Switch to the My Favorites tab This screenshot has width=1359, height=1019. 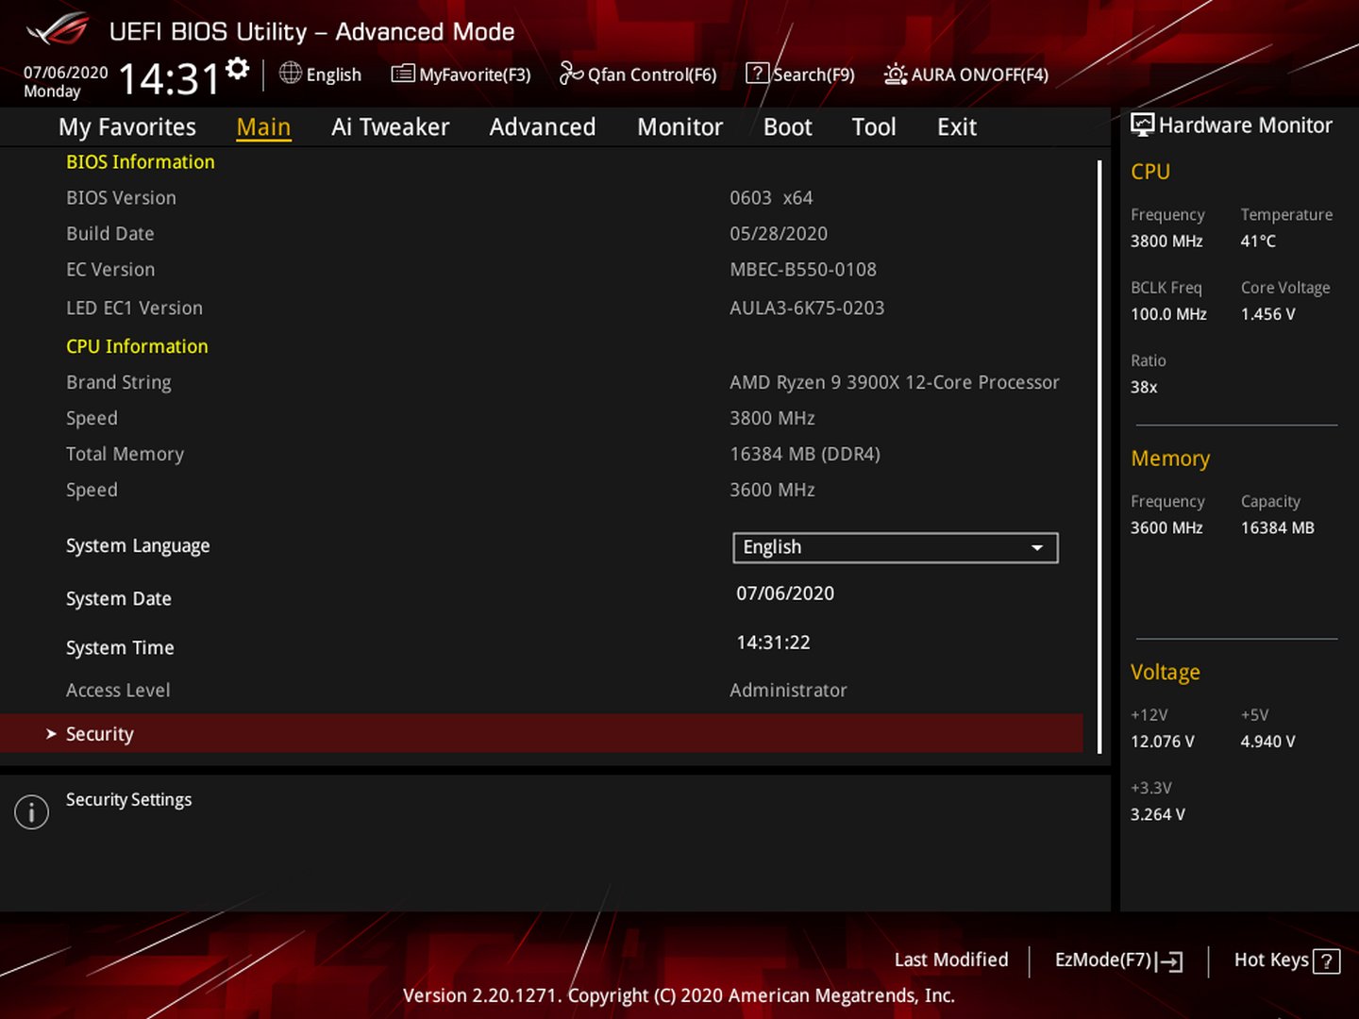pyautogui.click(x=127, y=127)
